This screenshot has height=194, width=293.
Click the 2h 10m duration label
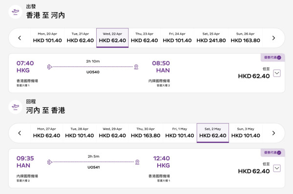[93, 61]
